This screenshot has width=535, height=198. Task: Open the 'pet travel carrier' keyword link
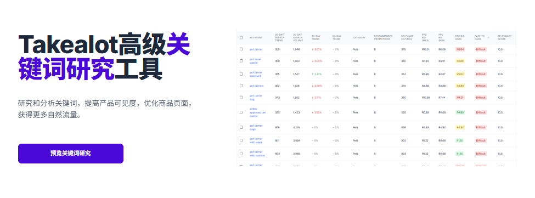click(x=255, y=61)
